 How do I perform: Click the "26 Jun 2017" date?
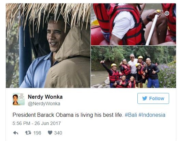(47, 123)
